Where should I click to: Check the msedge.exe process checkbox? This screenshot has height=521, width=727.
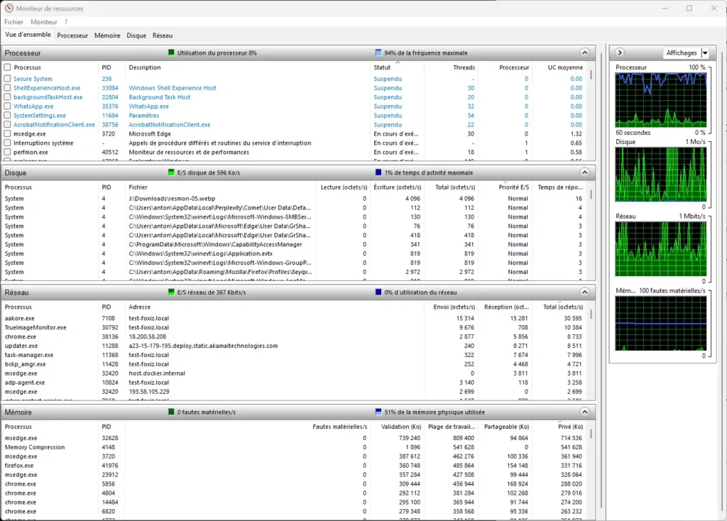[7, 133]
